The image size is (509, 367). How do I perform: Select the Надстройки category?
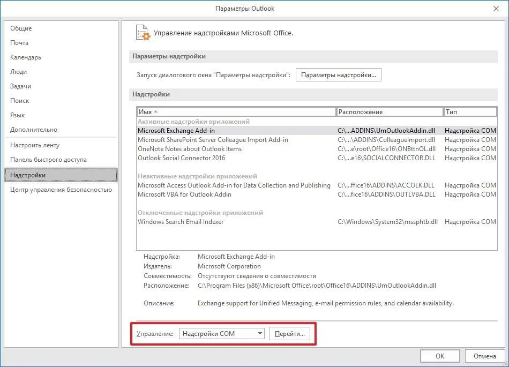click(61, 175)
